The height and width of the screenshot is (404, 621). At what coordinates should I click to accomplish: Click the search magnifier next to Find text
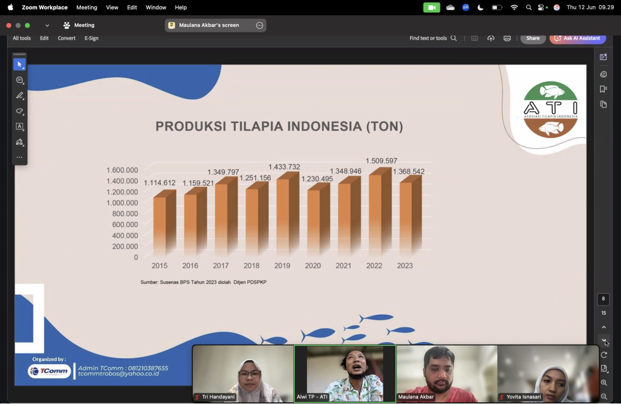pyautogui.click(x=453, y=38)
